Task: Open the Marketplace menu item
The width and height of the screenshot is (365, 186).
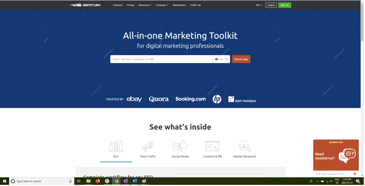Action: (x=180, y=5)
